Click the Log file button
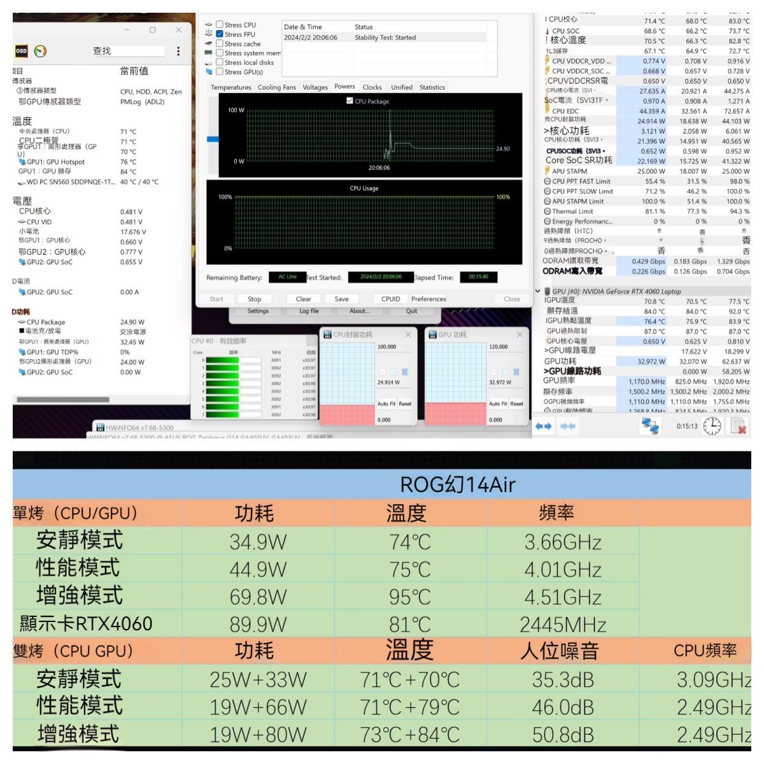The image size is (764, 764). pos(309,311)
